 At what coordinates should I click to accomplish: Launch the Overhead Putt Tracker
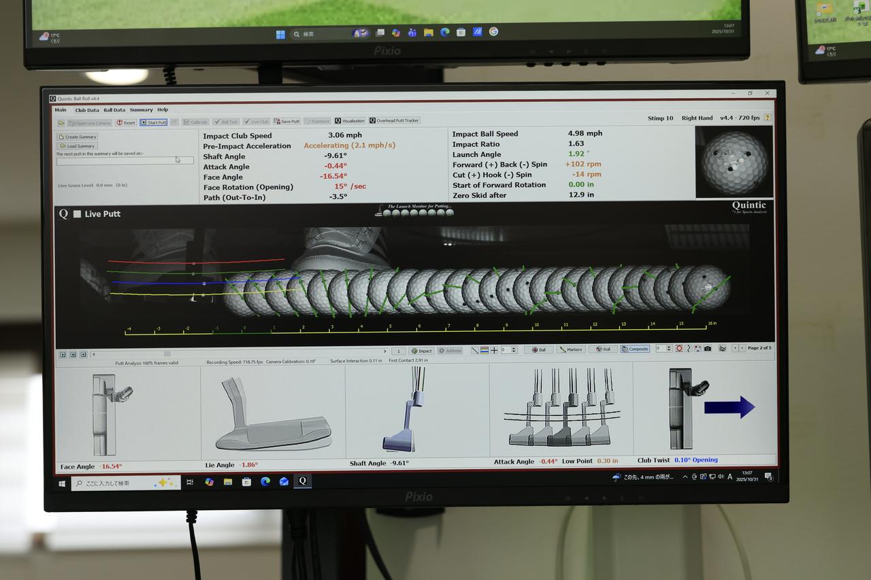(x=394, y=120)
